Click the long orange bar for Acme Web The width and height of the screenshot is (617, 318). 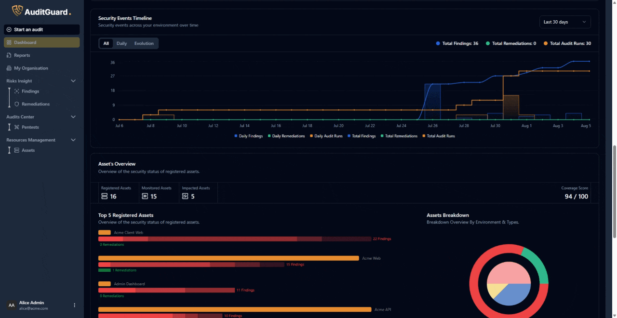coord(228,258)
